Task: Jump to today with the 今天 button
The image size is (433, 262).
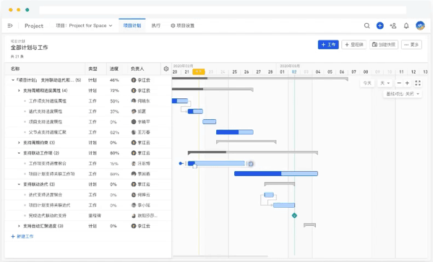Action: coord(367,83)
